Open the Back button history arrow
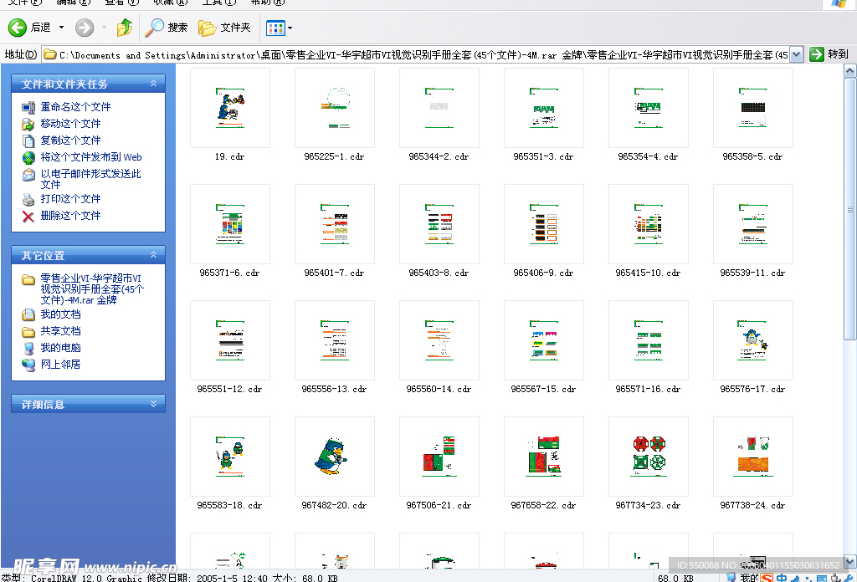857x582 pixels. tap(61, 28)
